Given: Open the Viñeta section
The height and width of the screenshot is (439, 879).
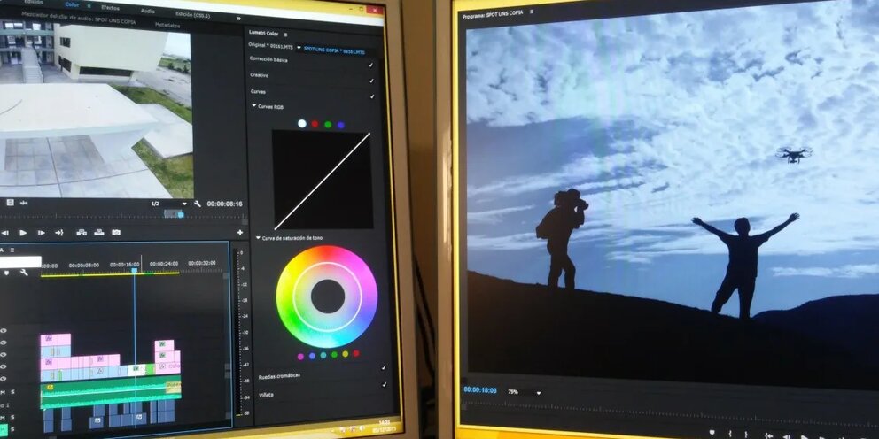Looking at the screenshot, I should click(x=267, y=395).
